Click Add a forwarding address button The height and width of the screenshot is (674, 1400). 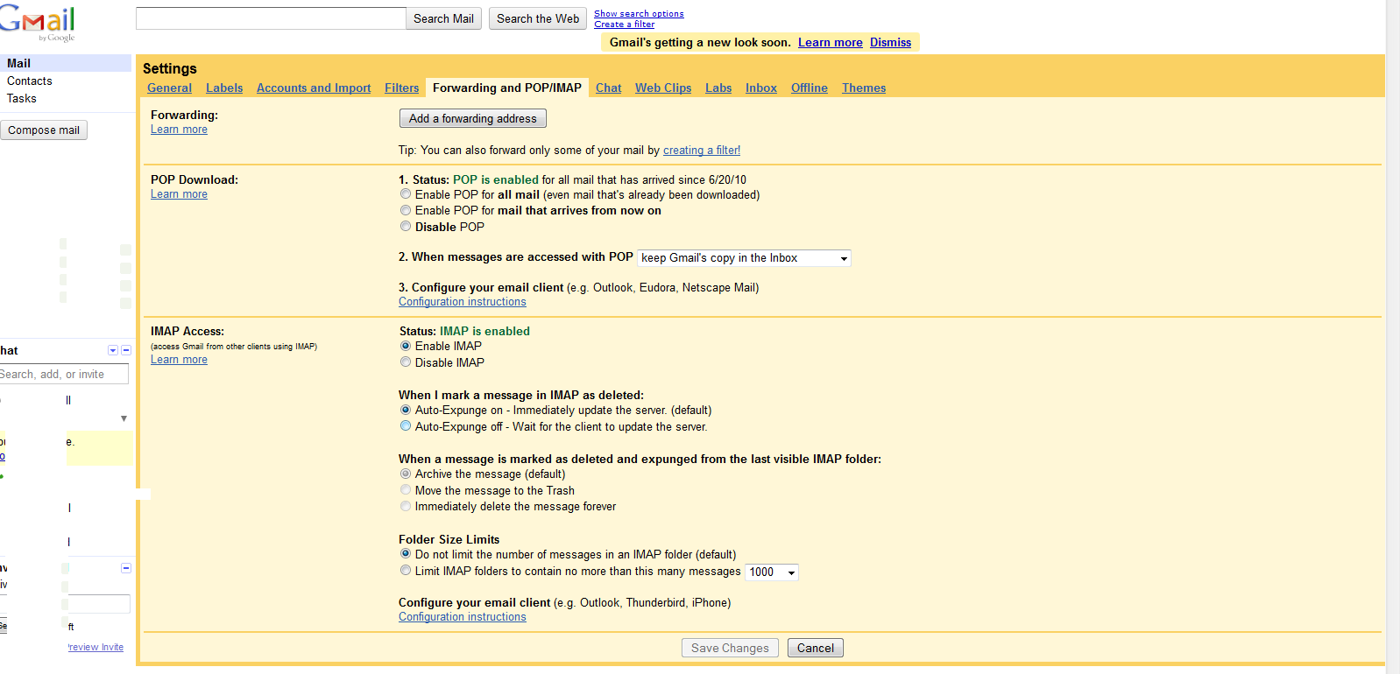[x=473, y=118]
